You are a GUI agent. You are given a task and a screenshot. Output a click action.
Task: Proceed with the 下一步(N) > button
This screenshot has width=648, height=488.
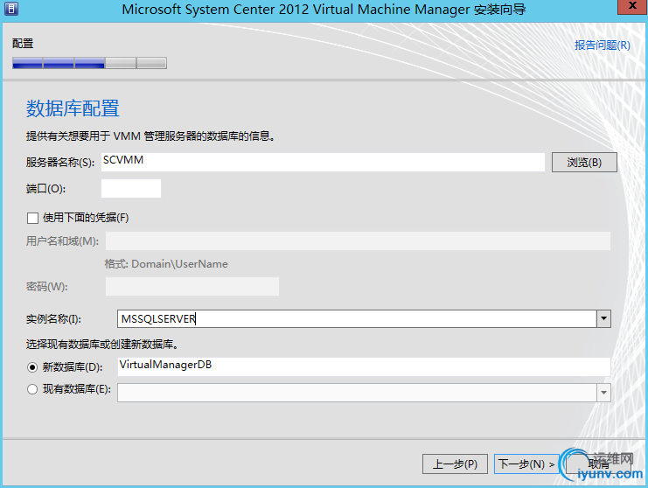pos(526,464)
